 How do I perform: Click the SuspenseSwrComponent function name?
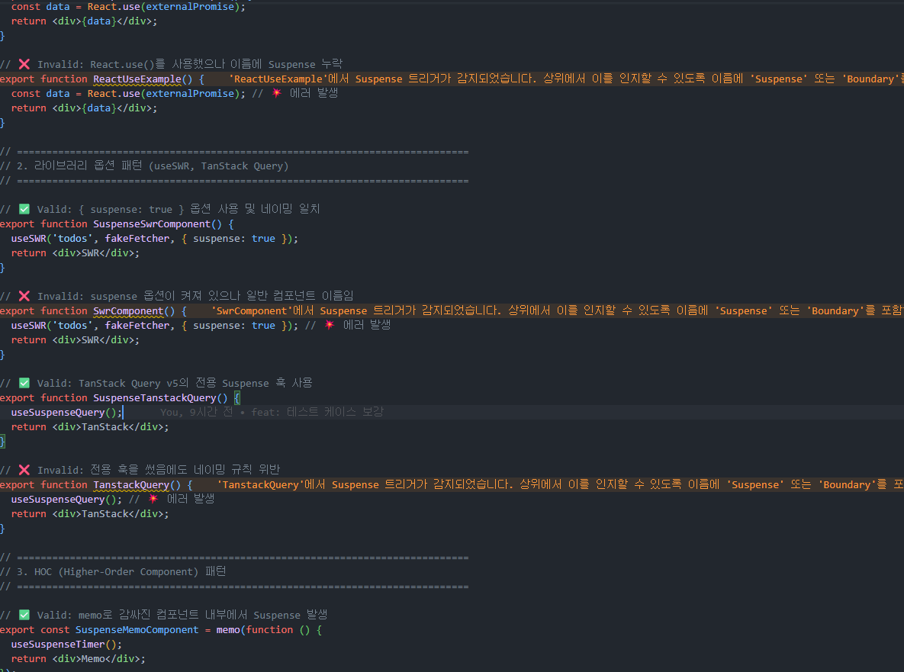(x=152, y=224)
